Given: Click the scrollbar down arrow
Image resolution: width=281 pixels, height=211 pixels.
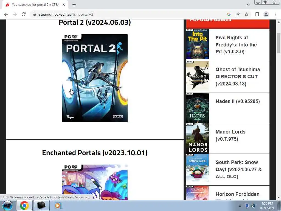Looking at the screenshot, I should [279, 198].
